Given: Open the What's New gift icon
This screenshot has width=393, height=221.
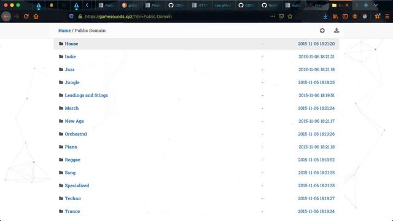Looking at the screenshot, I should pyautogui.click(x=377, y=17).
